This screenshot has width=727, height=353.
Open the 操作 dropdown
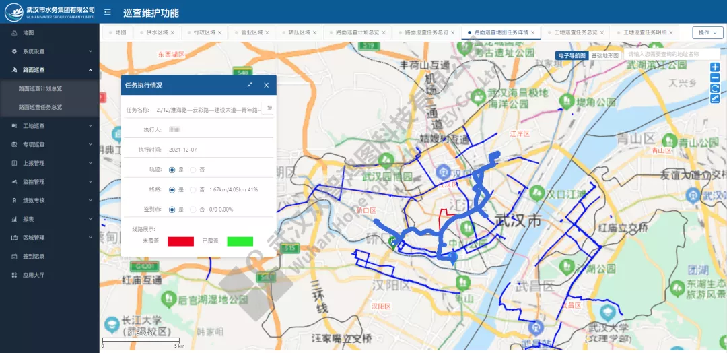click(707, 32)
